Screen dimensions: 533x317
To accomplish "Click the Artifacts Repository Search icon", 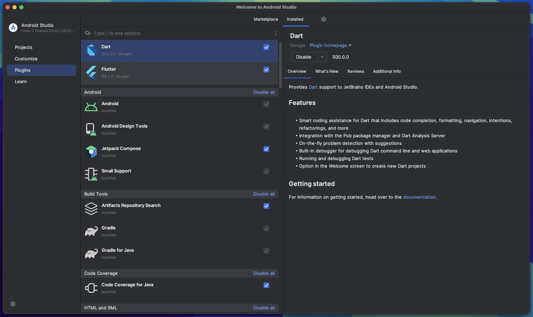I will pos(91,209).
